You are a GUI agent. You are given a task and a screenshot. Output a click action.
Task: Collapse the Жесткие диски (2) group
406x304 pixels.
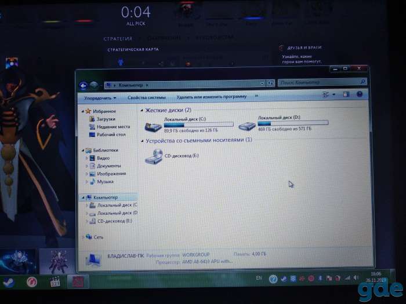(x=142, y=111)
